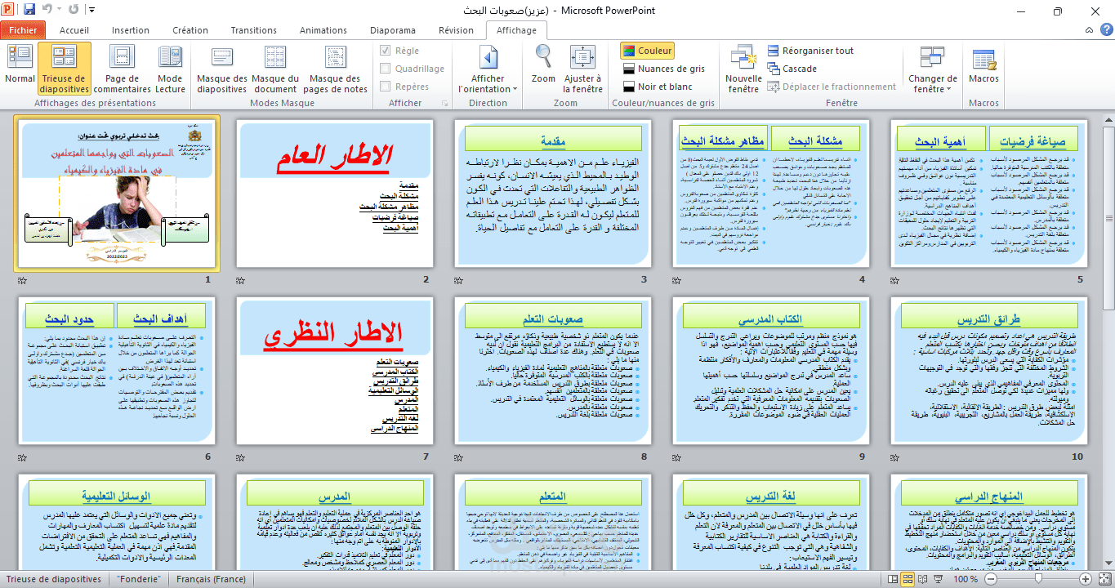This screenshot has width=1115, height=588.
Task: Open the Insertion tab
Action: tap(131, 30)
